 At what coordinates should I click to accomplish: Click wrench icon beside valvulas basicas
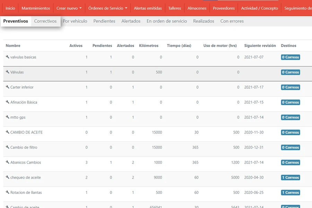coord(8,57)
